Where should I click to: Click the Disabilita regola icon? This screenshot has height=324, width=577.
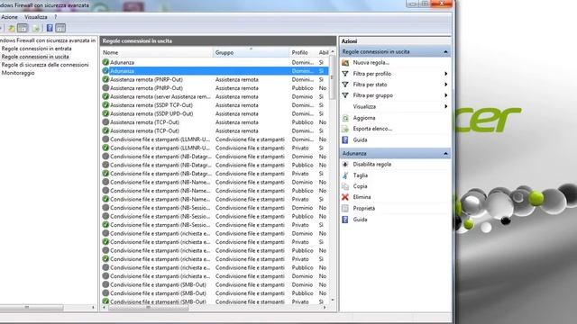pyautogui.click(x=345, y=164)
